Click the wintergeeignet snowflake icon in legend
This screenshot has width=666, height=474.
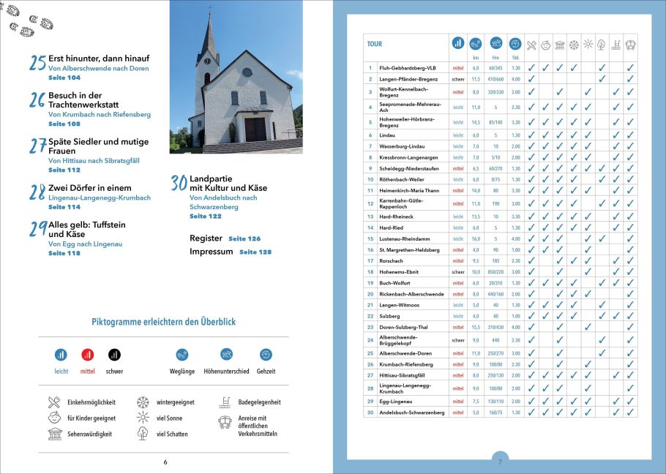pos(143,402)
